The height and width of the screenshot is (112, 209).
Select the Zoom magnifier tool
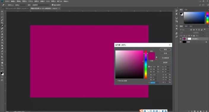(2, 65)
